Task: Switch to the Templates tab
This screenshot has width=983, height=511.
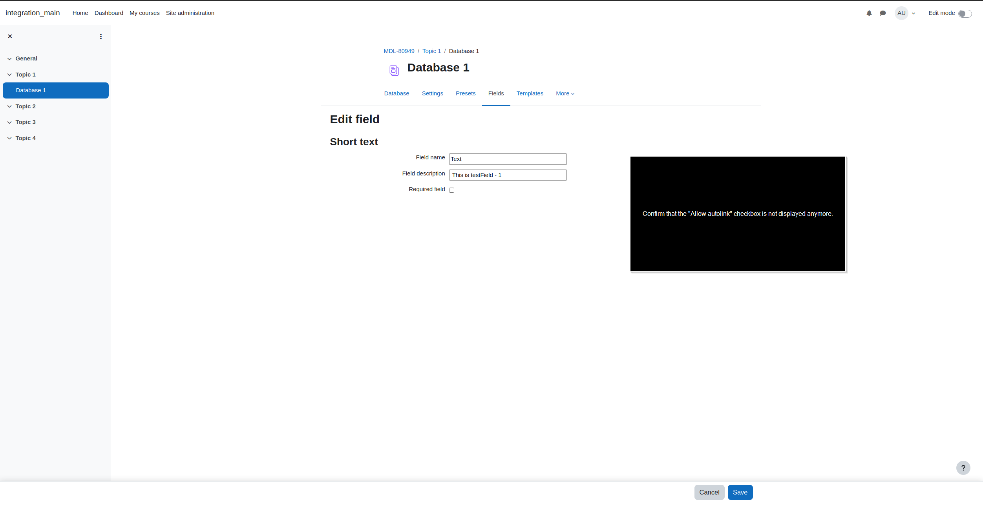Action: point(530,93)
